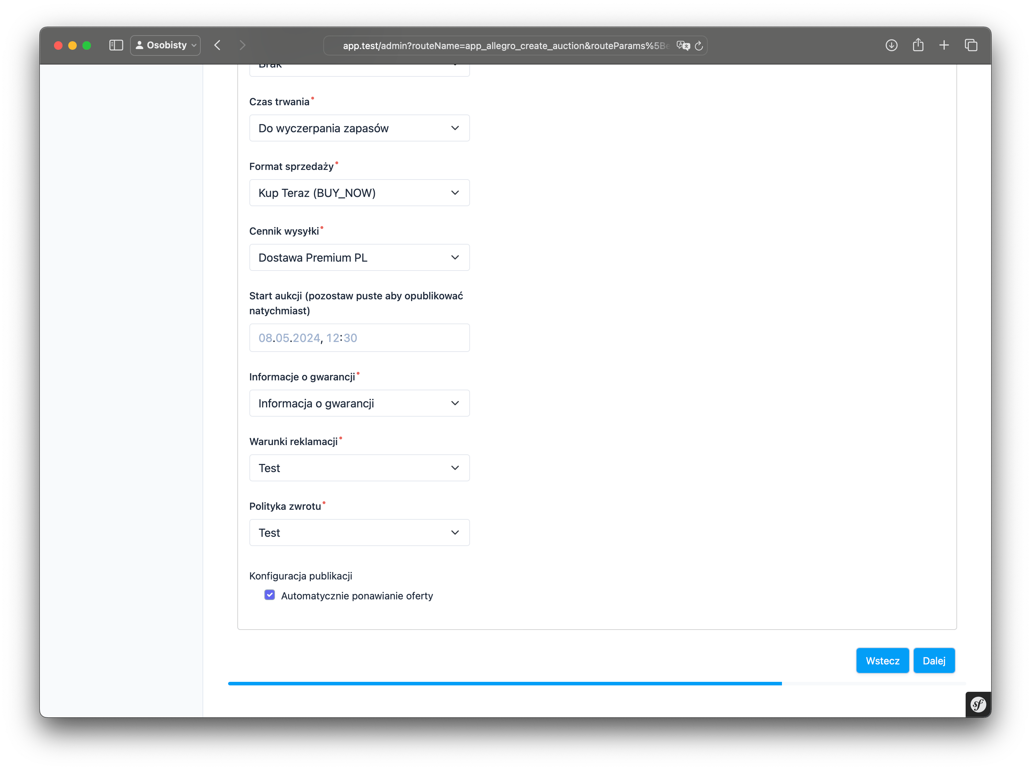Screen dimensions: 1031x770
Task: Open the Informacje o gwarancji dropdown
Action: (x=359, y=403)
